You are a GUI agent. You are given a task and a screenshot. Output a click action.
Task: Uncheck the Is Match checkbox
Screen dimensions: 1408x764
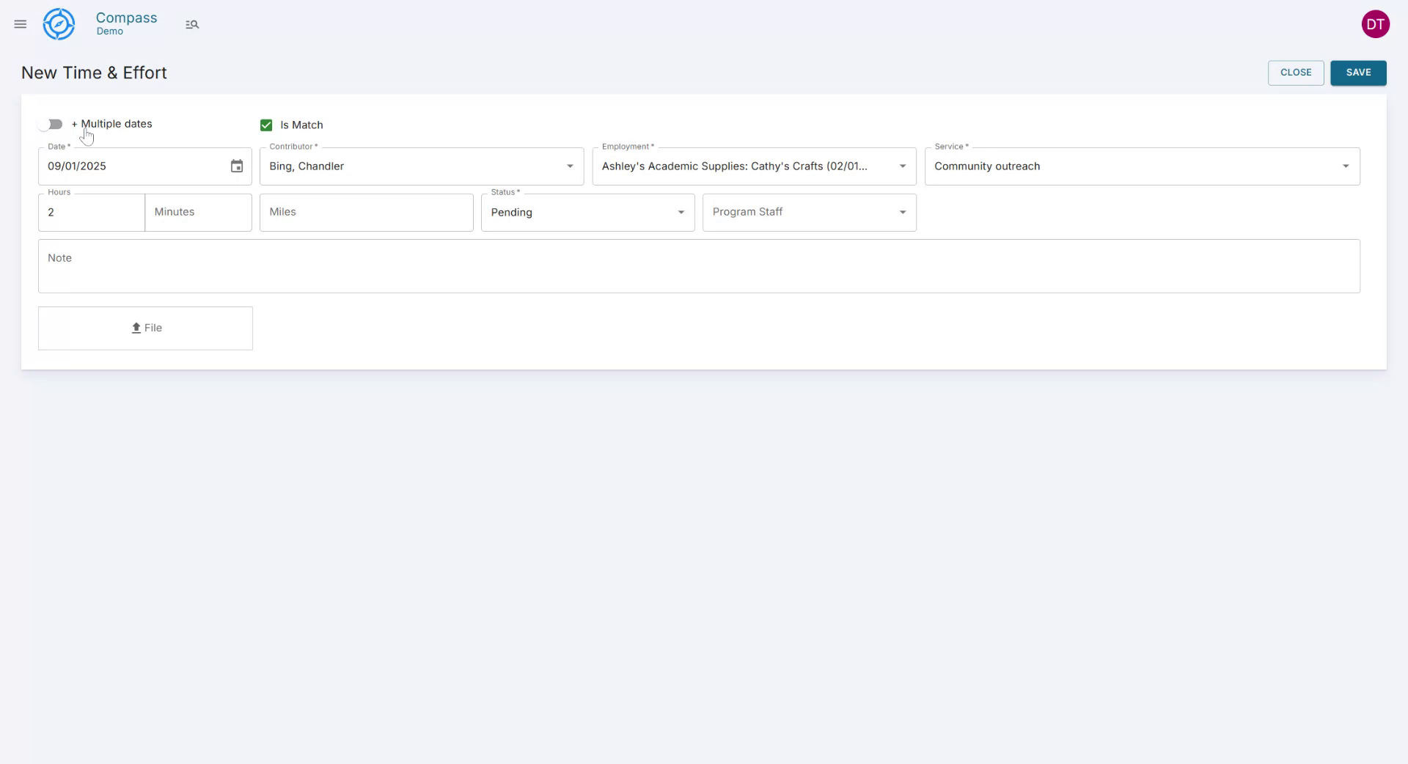(x=265, y=125)
